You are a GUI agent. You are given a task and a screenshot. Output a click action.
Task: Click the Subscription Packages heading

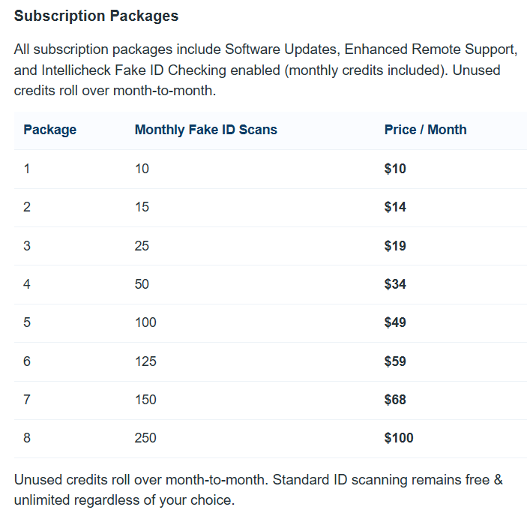(x=97, y=16)
